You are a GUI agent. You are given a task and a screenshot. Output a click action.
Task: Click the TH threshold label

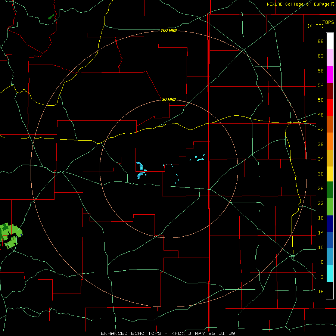click(321, 292)
